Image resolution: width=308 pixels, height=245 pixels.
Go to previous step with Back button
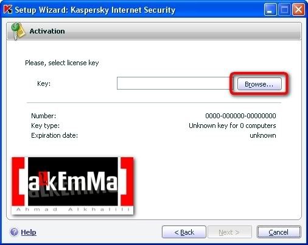(184, 232)
